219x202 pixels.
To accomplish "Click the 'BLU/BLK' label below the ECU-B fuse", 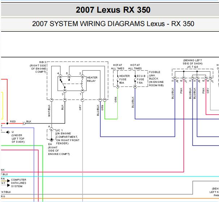I will point(133,102).
